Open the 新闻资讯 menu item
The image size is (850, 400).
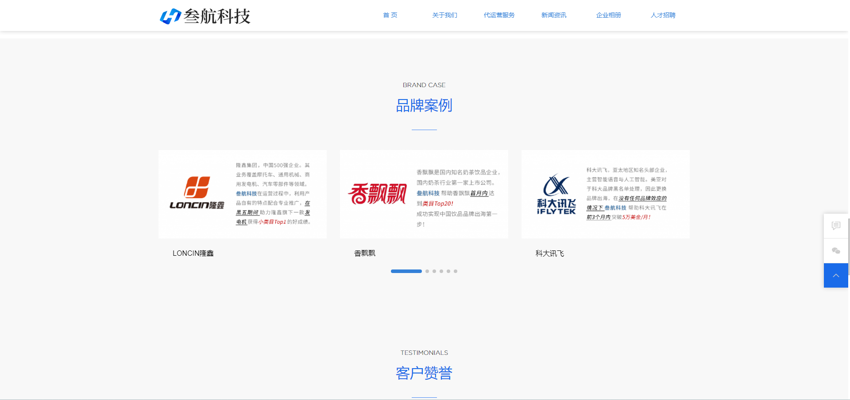[554, 15]
